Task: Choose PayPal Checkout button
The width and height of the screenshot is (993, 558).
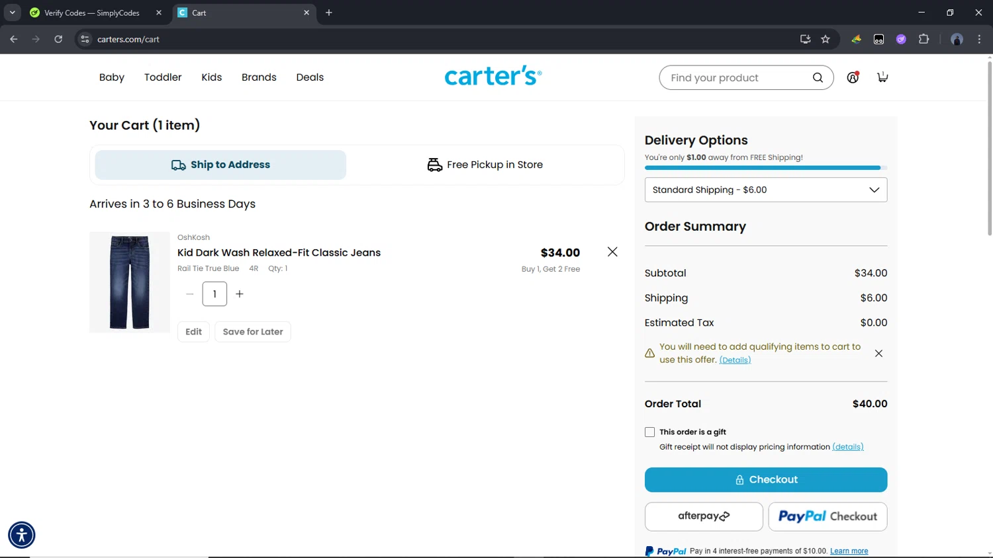Action: pyautogui.click(x=827, y=516)
